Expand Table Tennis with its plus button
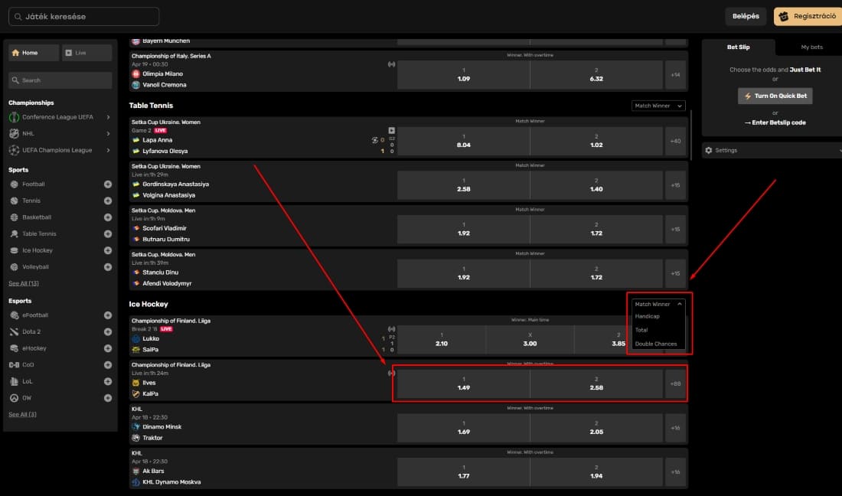This screenshot has height=496, width=842. coord(108,234)
